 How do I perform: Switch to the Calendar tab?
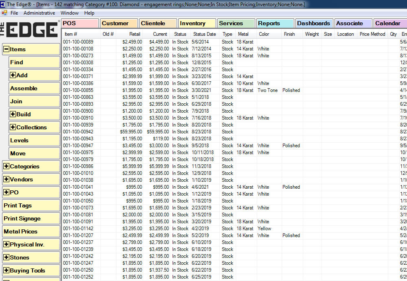tap(390, 23)
